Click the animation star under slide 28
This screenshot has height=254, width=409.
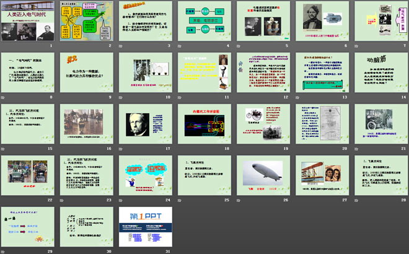(x=356, y=200)
